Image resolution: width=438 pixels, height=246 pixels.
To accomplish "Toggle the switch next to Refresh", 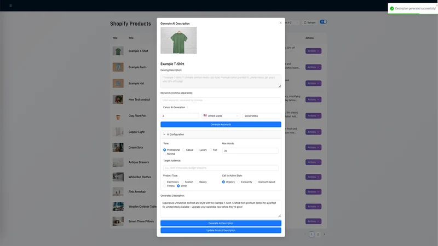I will [324, 22].
